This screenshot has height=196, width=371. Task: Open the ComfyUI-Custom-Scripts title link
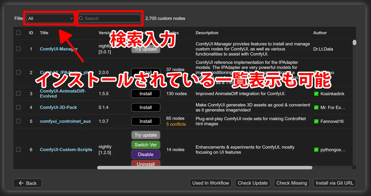click(66, 150)
